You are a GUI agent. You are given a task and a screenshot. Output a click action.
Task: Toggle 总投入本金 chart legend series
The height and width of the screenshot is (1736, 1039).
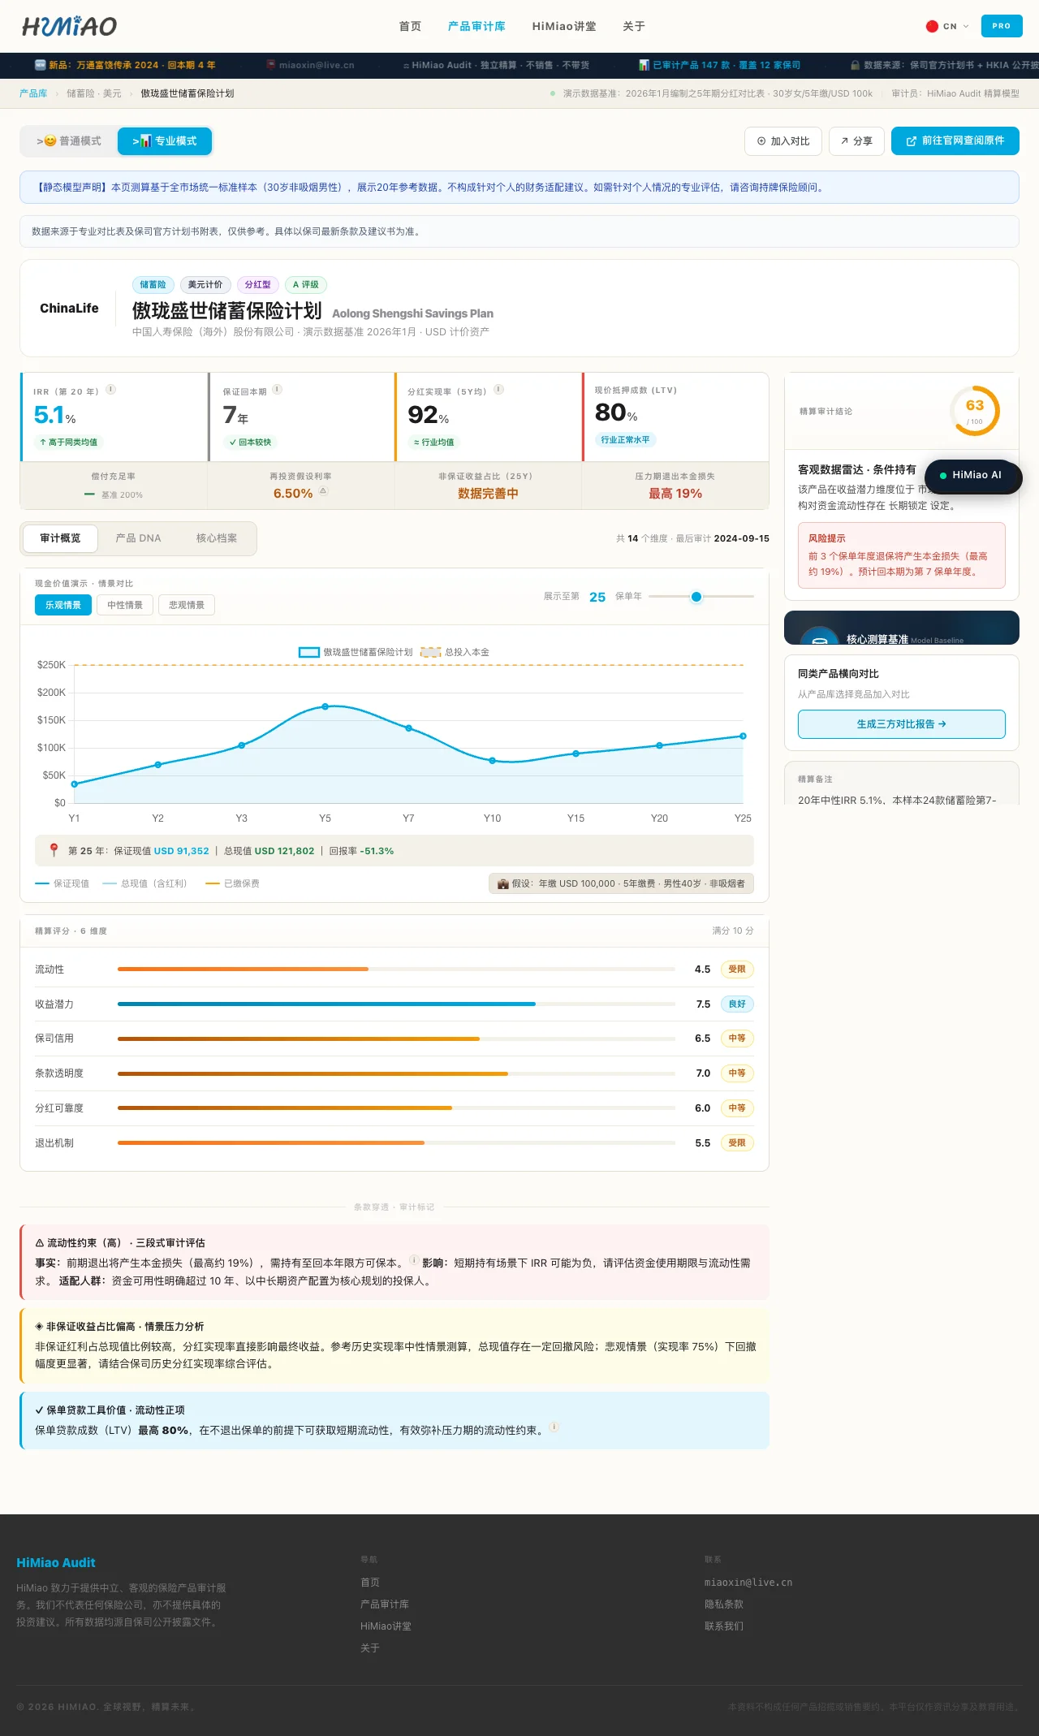click(x=455, y=652)
